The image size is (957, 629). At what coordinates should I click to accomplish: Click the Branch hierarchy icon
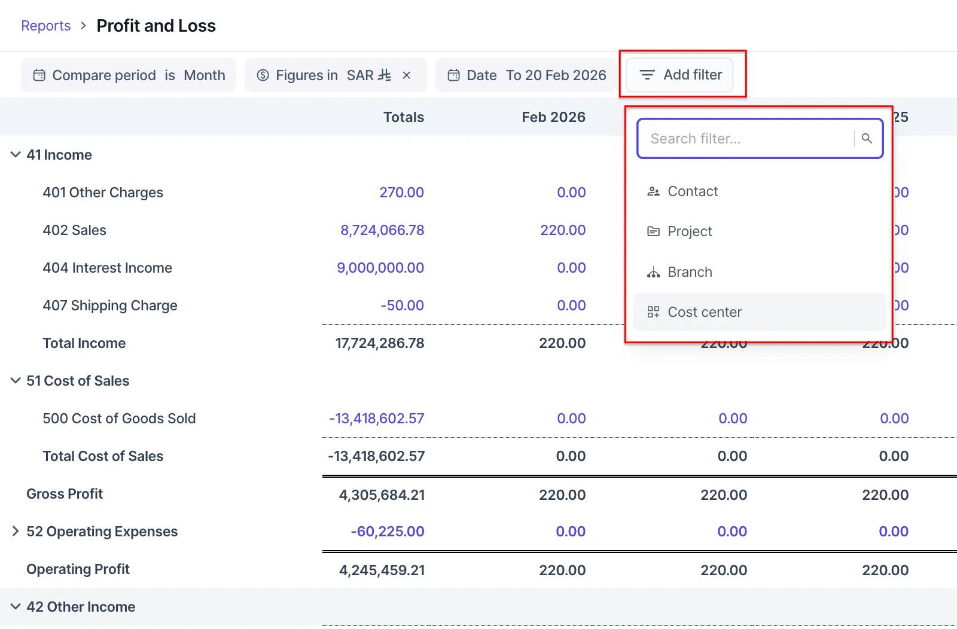653,273
